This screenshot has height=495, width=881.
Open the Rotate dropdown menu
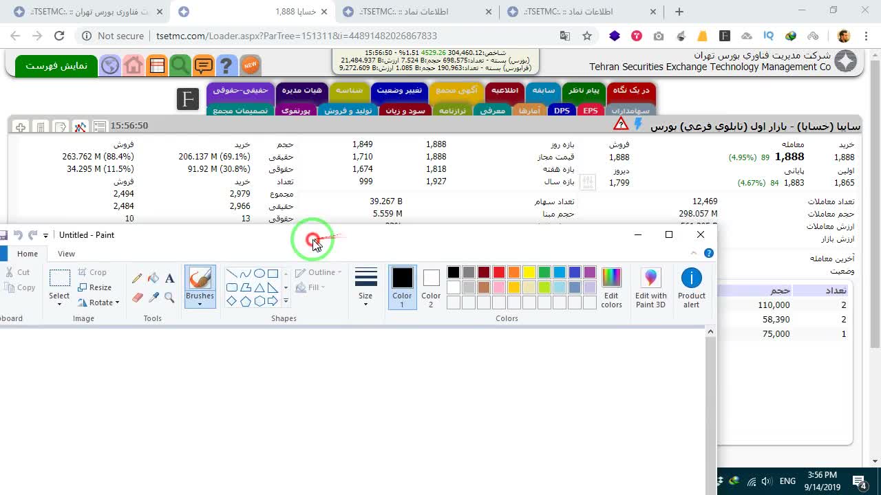click(x=98, y=302)
